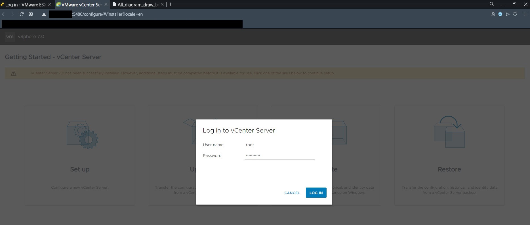Viewport: 530px width, 225px height.
Task: Close the Log in - VMware ESXi tab
Action: click(50, 5)
